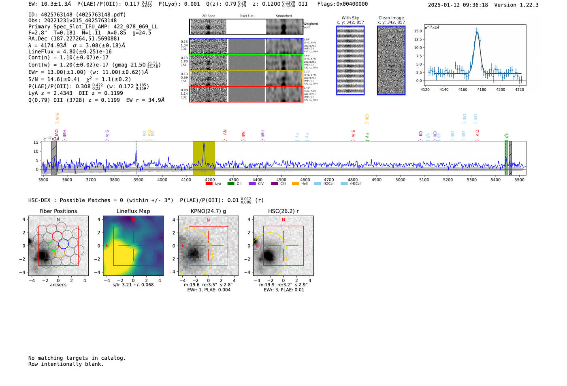Click the Obs: 20221231v015_4025763148 line

[72, 21]
